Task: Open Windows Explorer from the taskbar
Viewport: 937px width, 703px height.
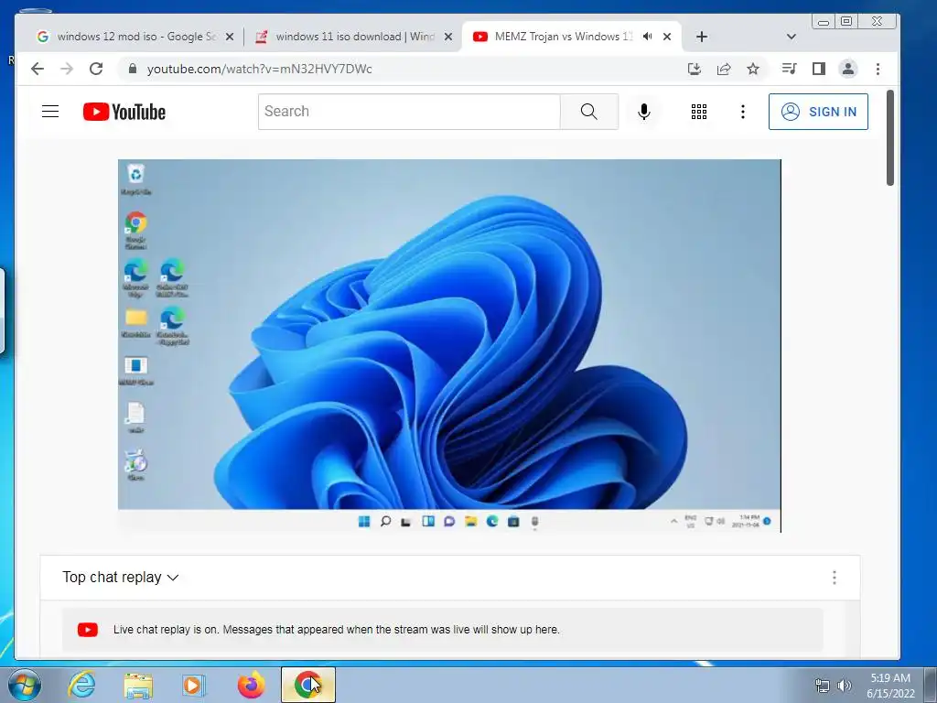Action: [138, 685]
